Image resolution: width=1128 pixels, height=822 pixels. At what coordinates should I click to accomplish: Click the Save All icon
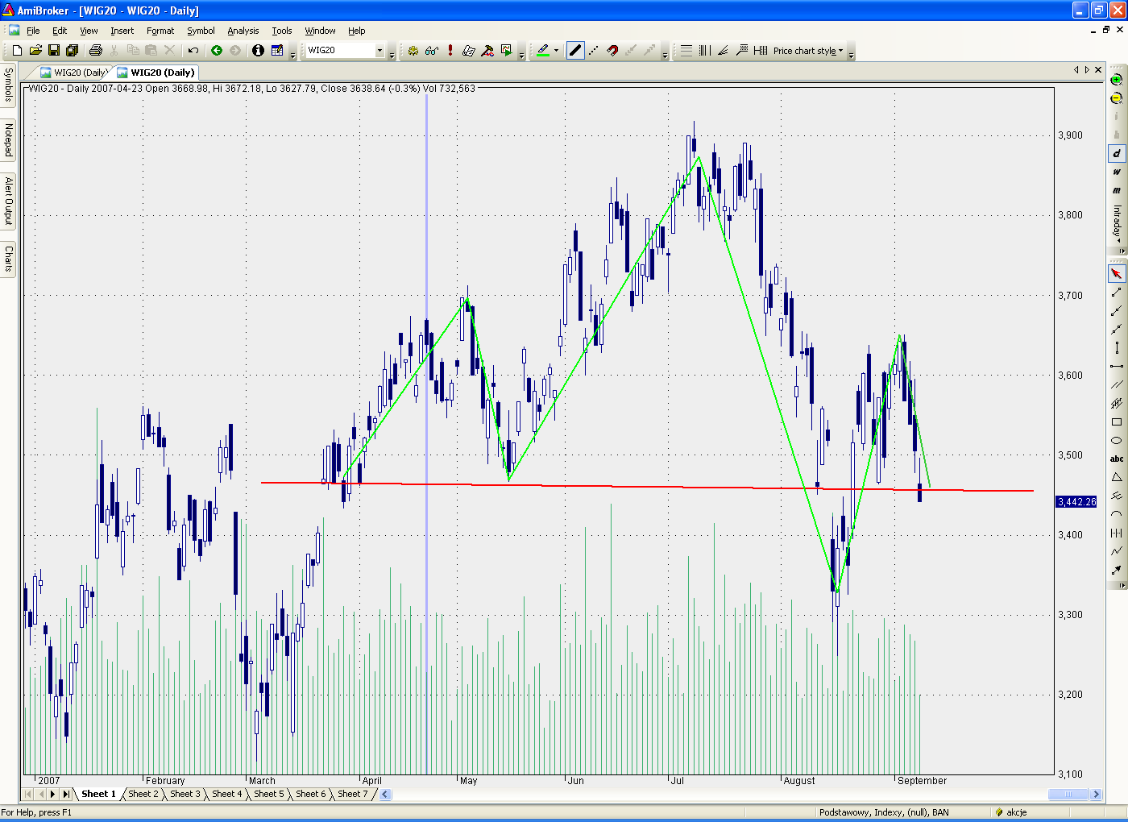[73, 51]
